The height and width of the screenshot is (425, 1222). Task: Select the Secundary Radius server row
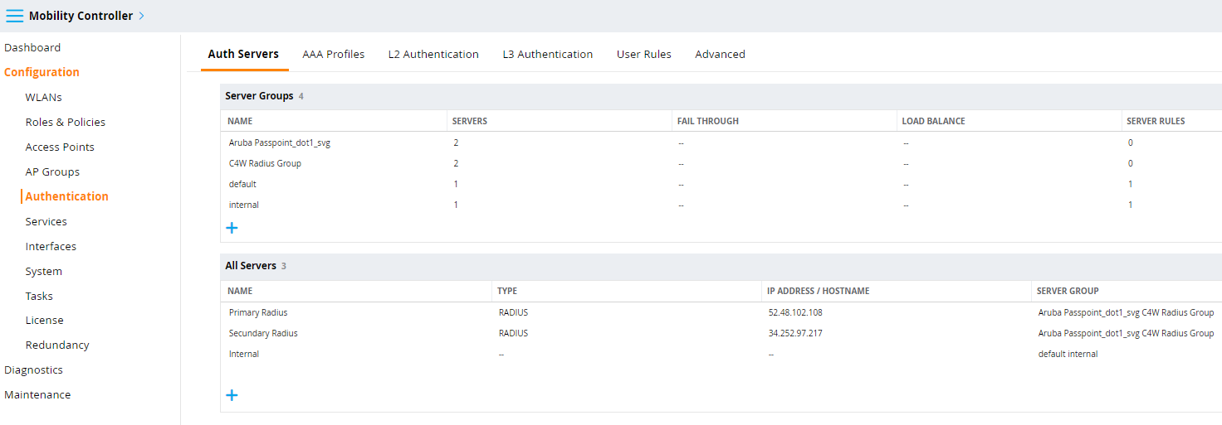pos(721,333)
